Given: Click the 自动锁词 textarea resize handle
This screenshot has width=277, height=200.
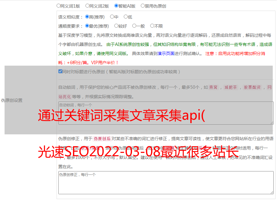Looking at the screenshot, I should pyautogui.click(x=272, y=122).
